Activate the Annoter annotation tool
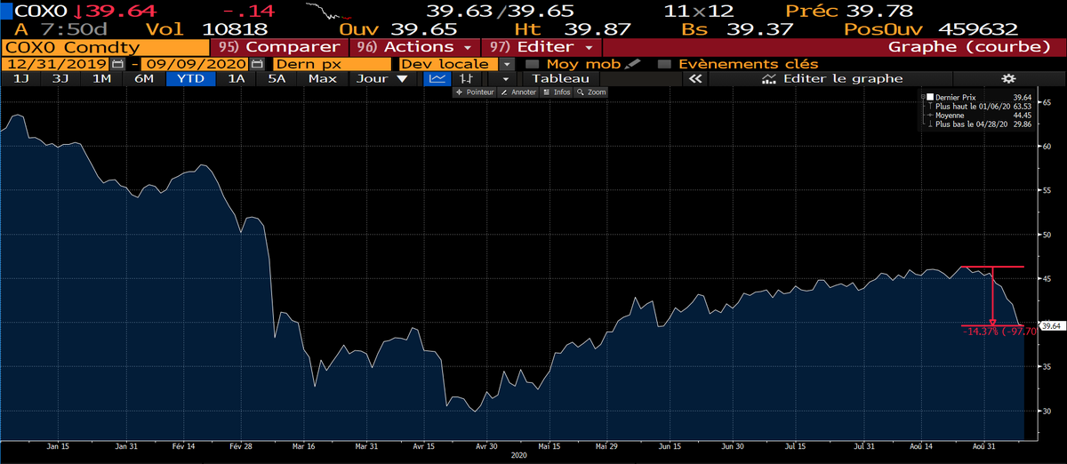The image size is (1067, 464). (x=518, y=92)
